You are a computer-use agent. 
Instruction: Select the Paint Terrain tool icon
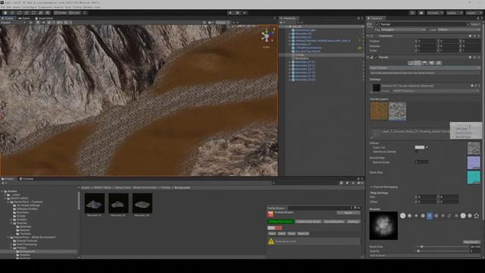pyautogui.click(x=418, y=63)
